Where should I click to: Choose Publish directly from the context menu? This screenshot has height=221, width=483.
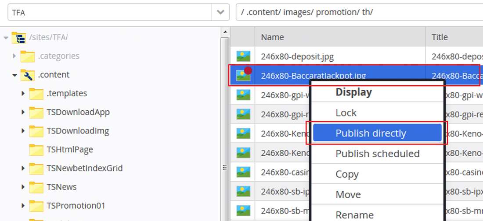(377, 133)
